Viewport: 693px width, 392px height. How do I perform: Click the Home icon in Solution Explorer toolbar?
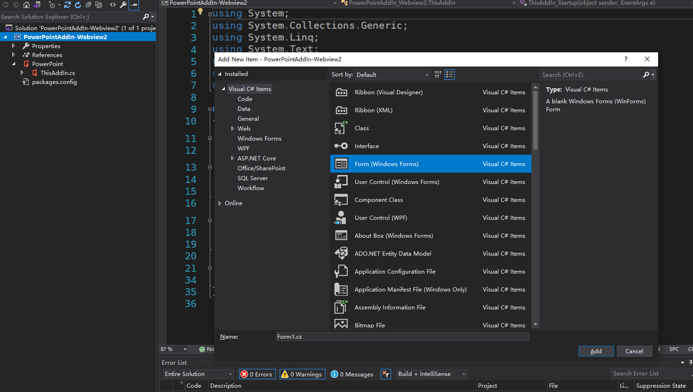(x=26, y=5)
